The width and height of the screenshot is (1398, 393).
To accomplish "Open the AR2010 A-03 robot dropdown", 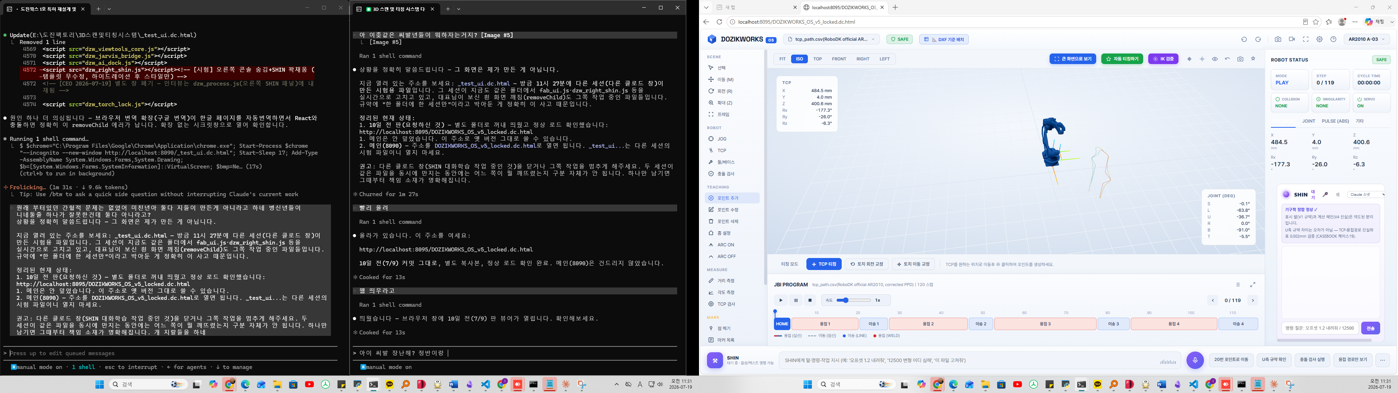I will [x=1367, y=39].
